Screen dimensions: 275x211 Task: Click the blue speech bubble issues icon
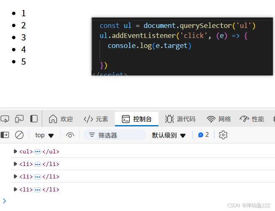[x=201, y=135]
